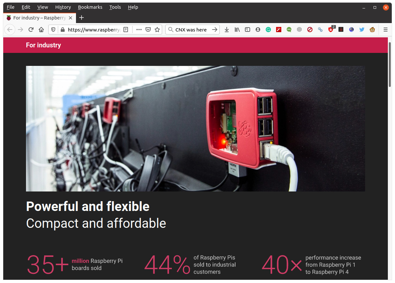Open the Help menu

(133, 7)
